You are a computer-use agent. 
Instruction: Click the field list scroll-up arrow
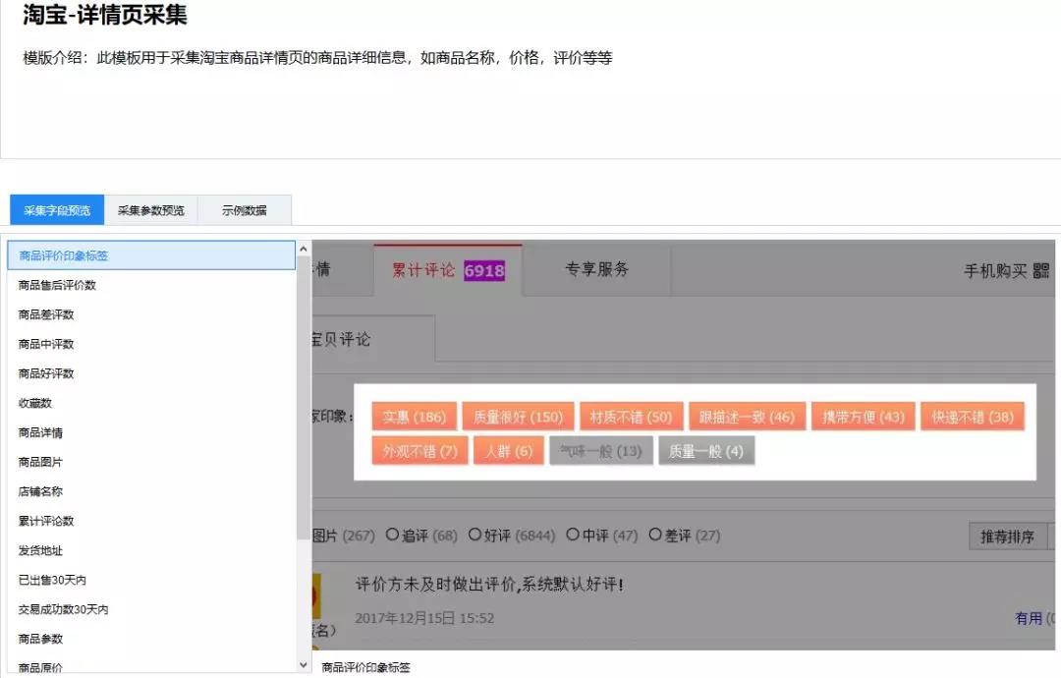(304, 249)
